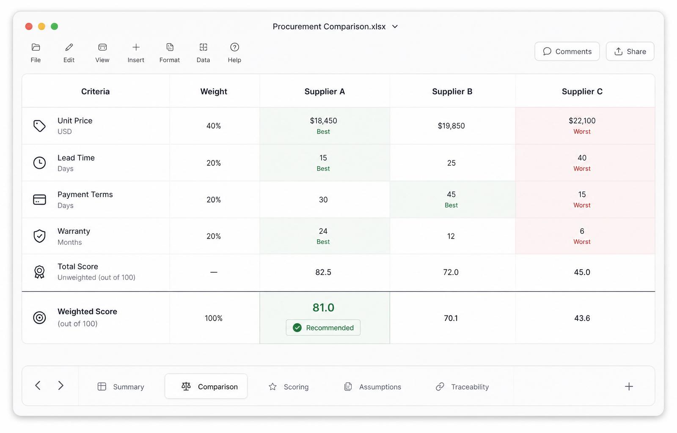677x433 pixels.
Task: Go to previous sheet with left arrow
Action: (38, 385)
